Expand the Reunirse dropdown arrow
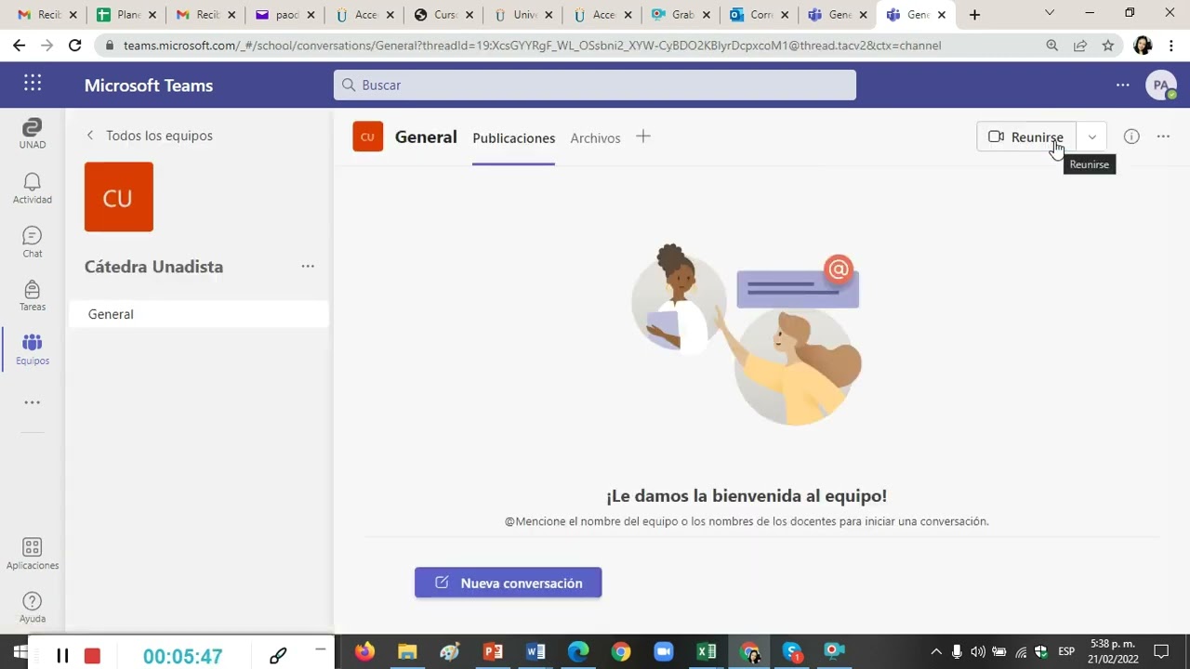The height and width of the screenshot is (669, 1190). pyautogui.click(x=1091, y=137)
